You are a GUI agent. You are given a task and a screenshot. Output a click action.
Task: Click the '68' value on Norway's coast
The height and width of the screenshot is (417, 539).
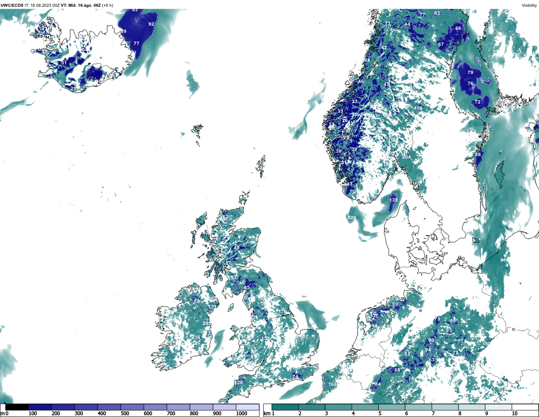pyautogui.click(x=367, y=60)
